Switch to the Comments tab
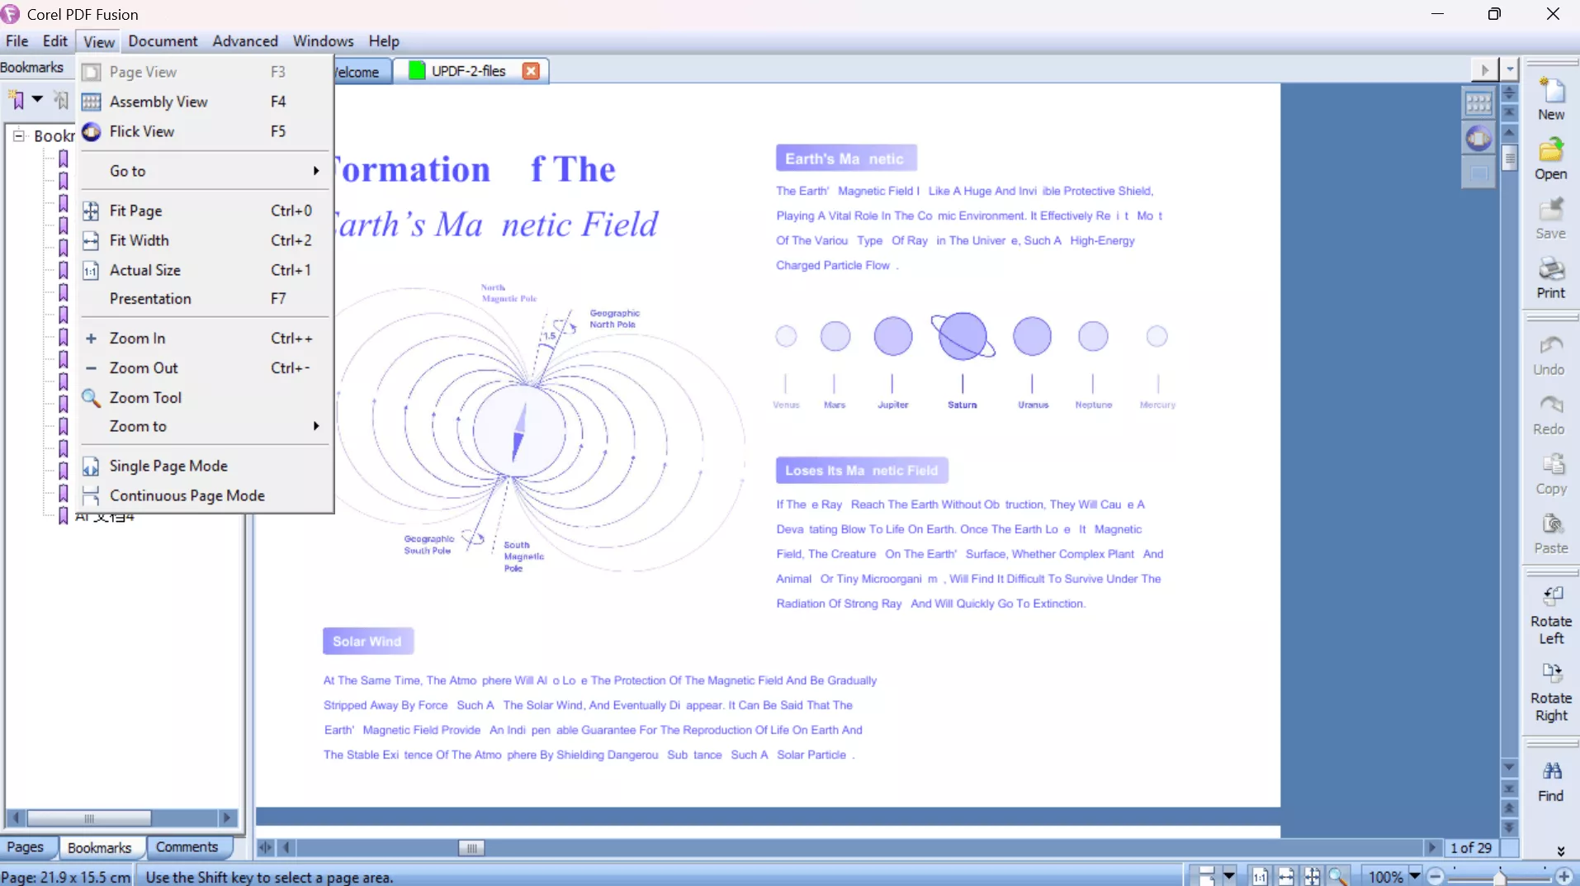Image resolution: width=1580 pixels, height=886 pixels. pyautogui.click(x=188, y=847)
